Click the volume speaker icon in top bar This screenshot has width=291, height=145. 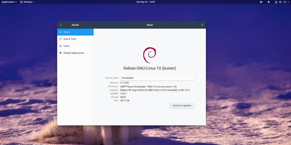280,2
